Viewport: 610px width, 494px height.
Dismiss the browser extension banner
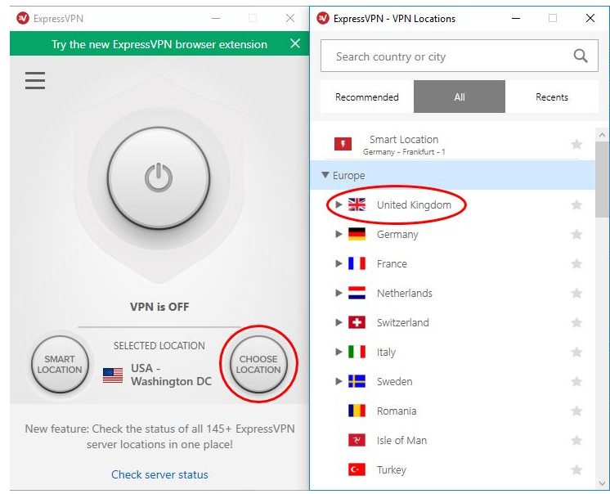coord(295,43)
